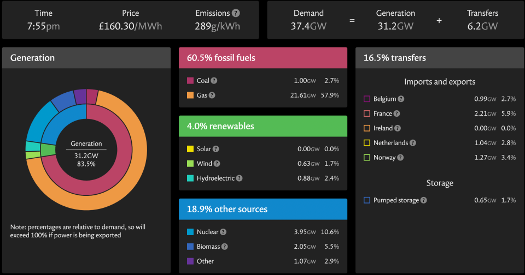Select the 60.5% fossil fuels header

[263, 58]
